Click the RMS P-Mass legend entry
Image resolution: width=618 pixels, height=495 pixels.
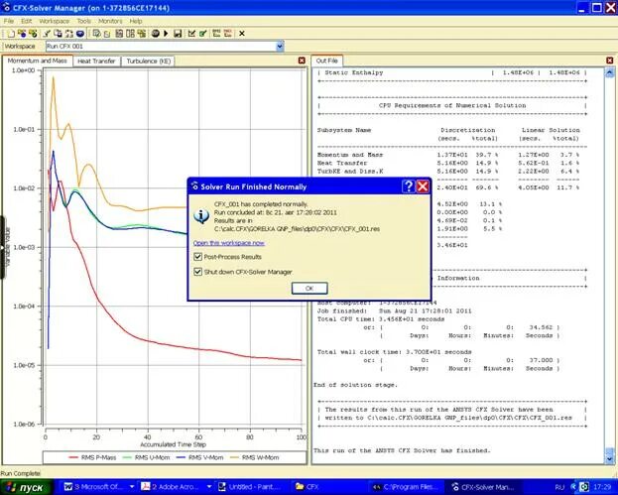92,457
